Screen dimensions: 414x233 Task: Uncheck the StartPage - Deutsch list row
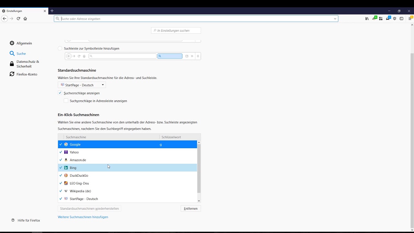pyautogui.click(x=60, y=199)
